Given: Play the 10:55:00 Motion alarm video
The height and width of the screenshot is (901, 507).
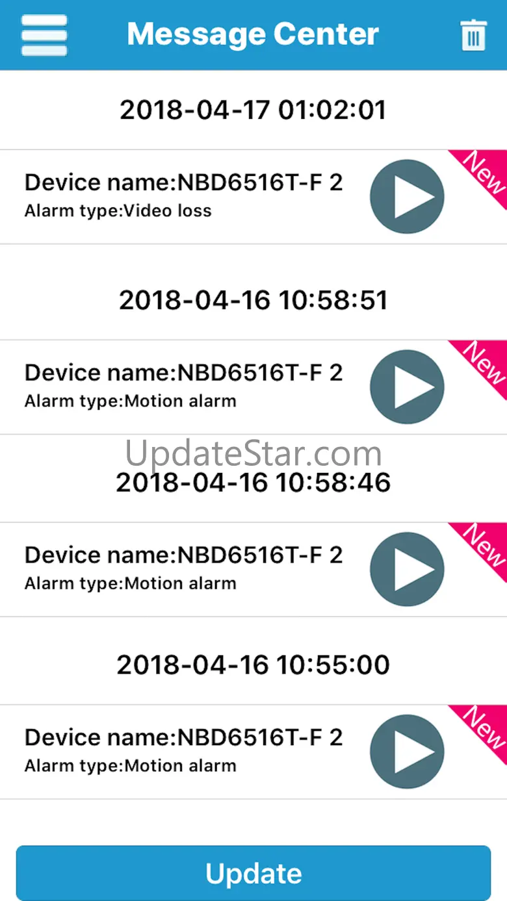Looking at the screenshot, I should pyautogui.click(x=407, y=752).
